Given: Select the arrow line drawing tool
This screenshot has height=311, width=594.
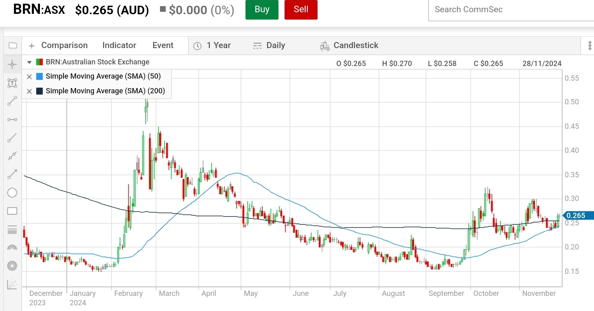Looking at the screenshot, I should coord(12,174).
